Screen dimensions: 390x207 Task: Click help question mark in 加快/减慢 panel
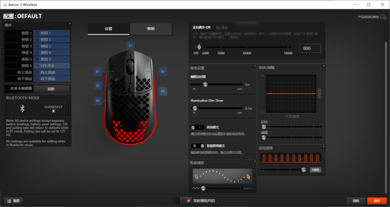coord(323,66)
